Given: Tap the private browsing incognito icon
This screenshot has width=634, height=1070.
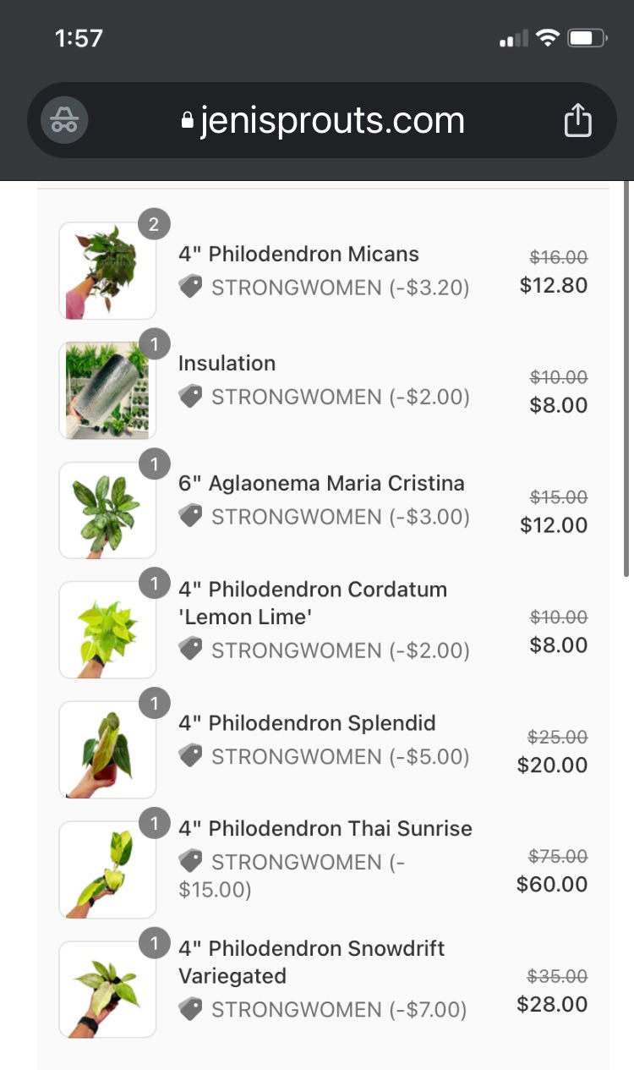Looking at the screenshot, I should tap(64, 120).
